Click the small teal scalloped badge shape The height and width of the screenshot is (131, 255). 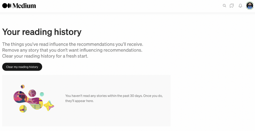point(42,94)
